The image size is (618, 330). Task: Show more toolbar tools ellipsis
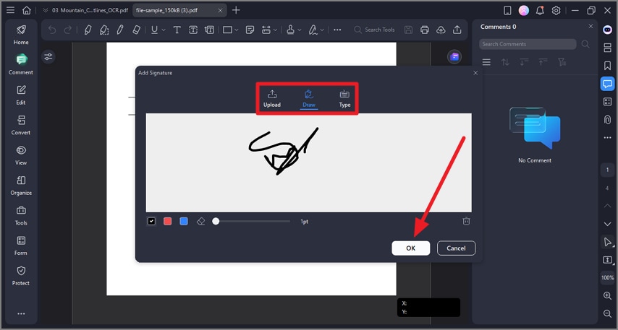[x=337, y=30]
